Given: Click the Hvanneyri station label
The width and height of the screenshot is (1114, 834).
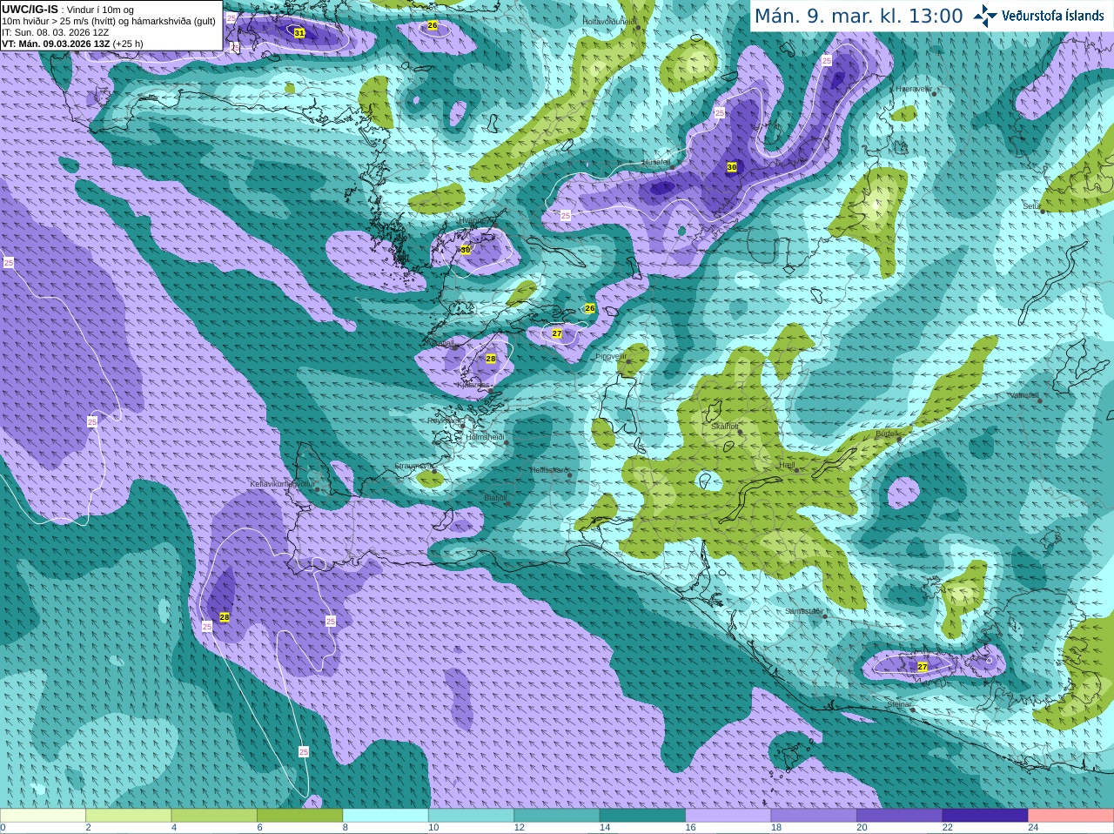Looking at the screenshot, I should 474,221.
